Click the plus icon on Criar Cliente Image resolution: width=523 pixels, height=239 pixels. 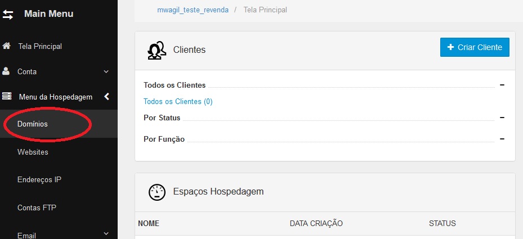click(x=450, y=47)
